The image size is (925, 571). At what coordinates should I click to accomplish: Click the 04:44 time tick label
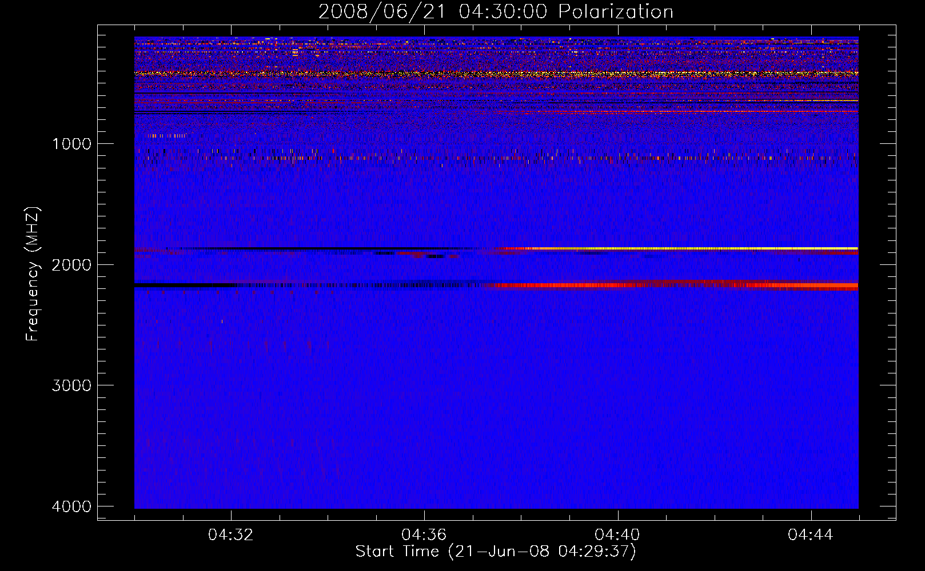[811, 535]
